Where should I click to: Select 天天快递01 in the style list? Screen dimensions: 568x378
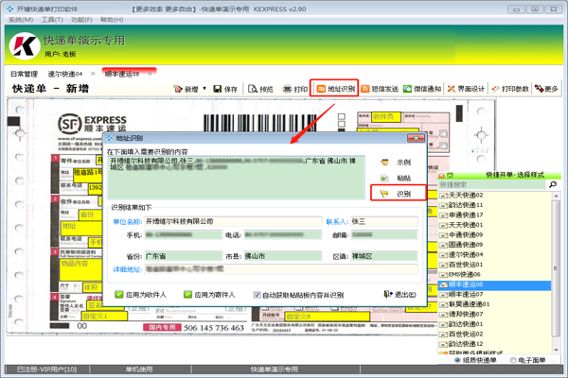click(495, 225)
